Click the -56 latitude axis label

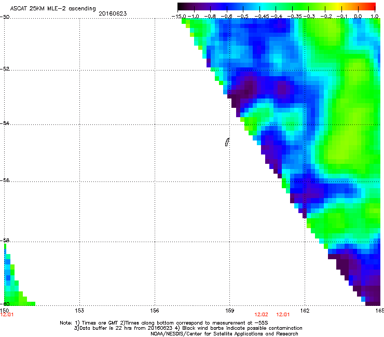pos(5,180)
